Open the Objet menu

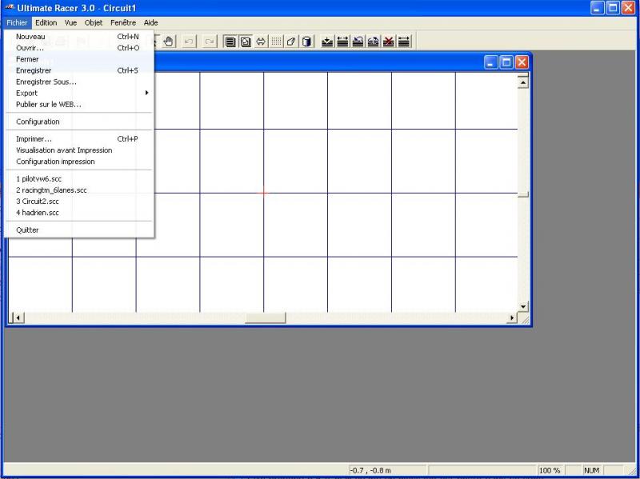94,22
